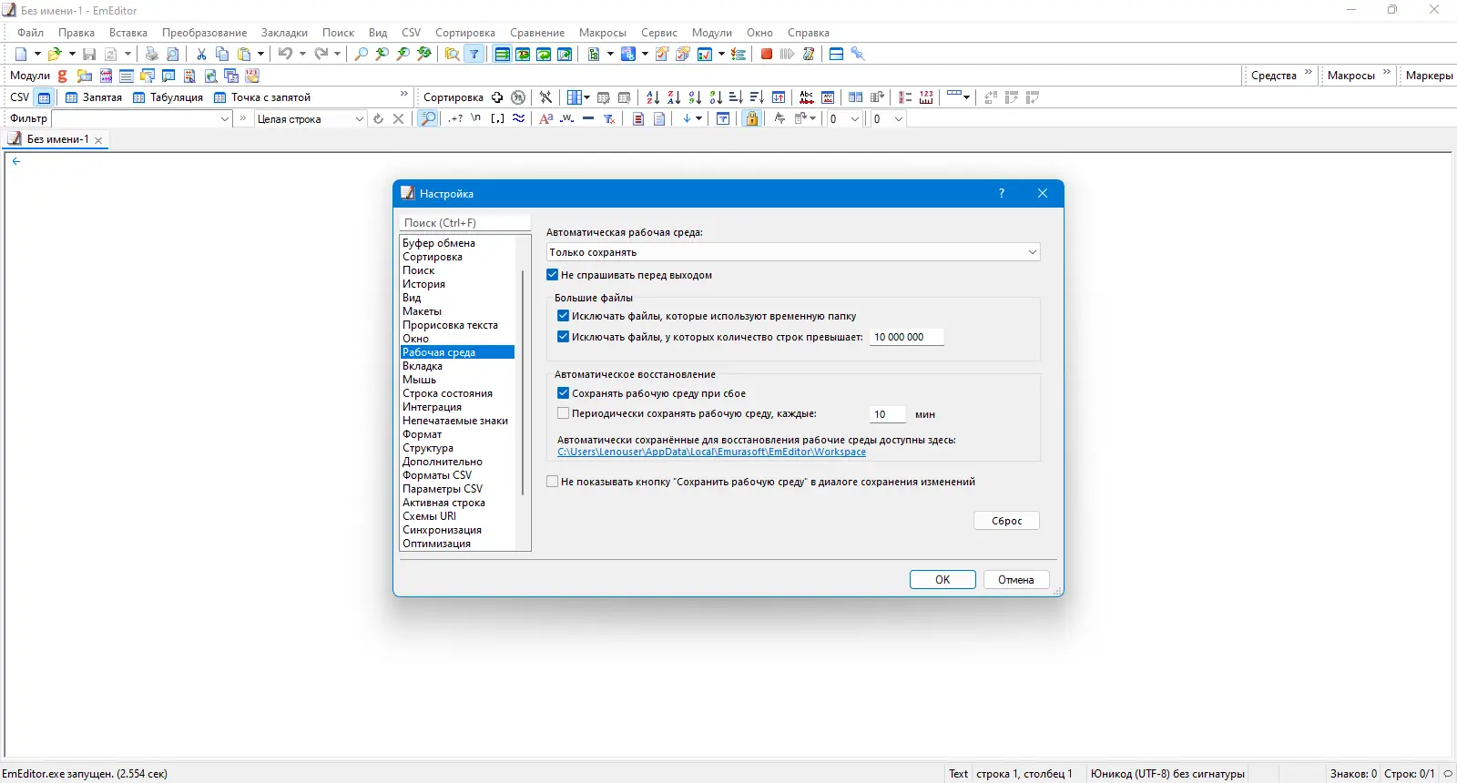Open the Find magnifier tool in the toolbar

[x=362, y=54]
